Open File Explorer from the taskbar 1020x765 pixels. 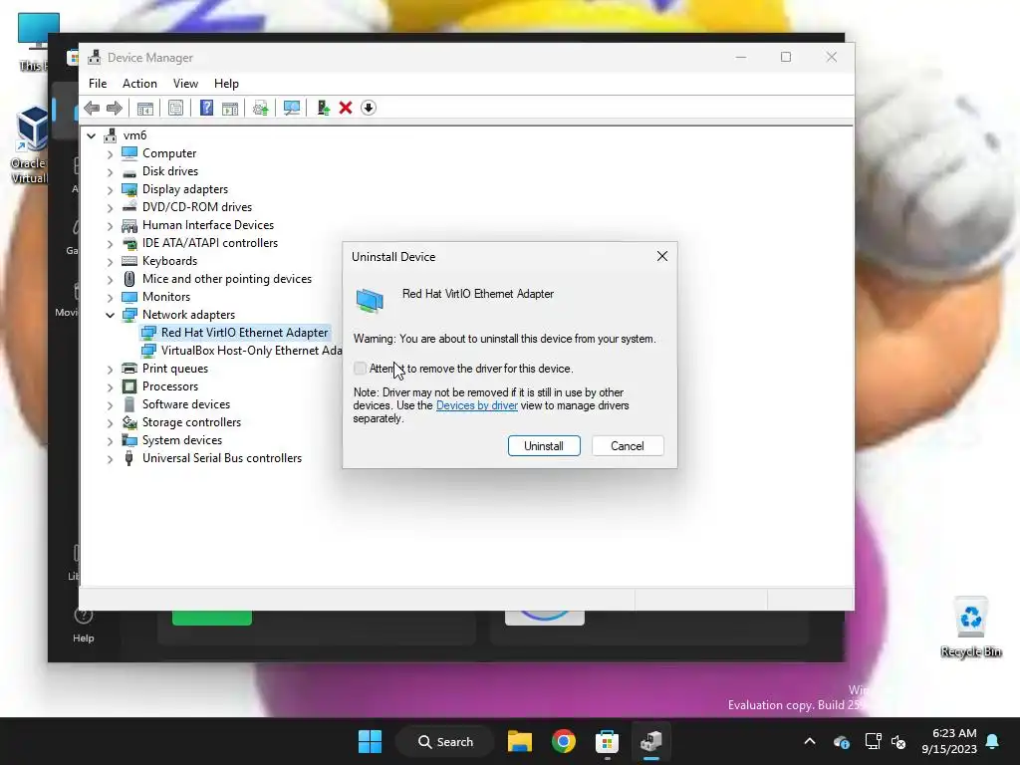pos(520,741)
